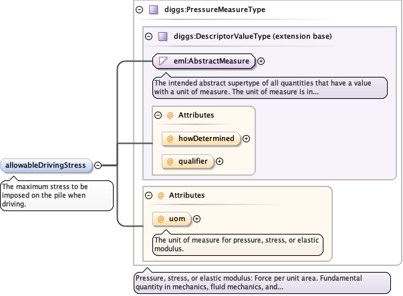Click the @ icon in the qualifier attribute
The height and width of the screenshot is (296, 403).
[x=170, y=161]
